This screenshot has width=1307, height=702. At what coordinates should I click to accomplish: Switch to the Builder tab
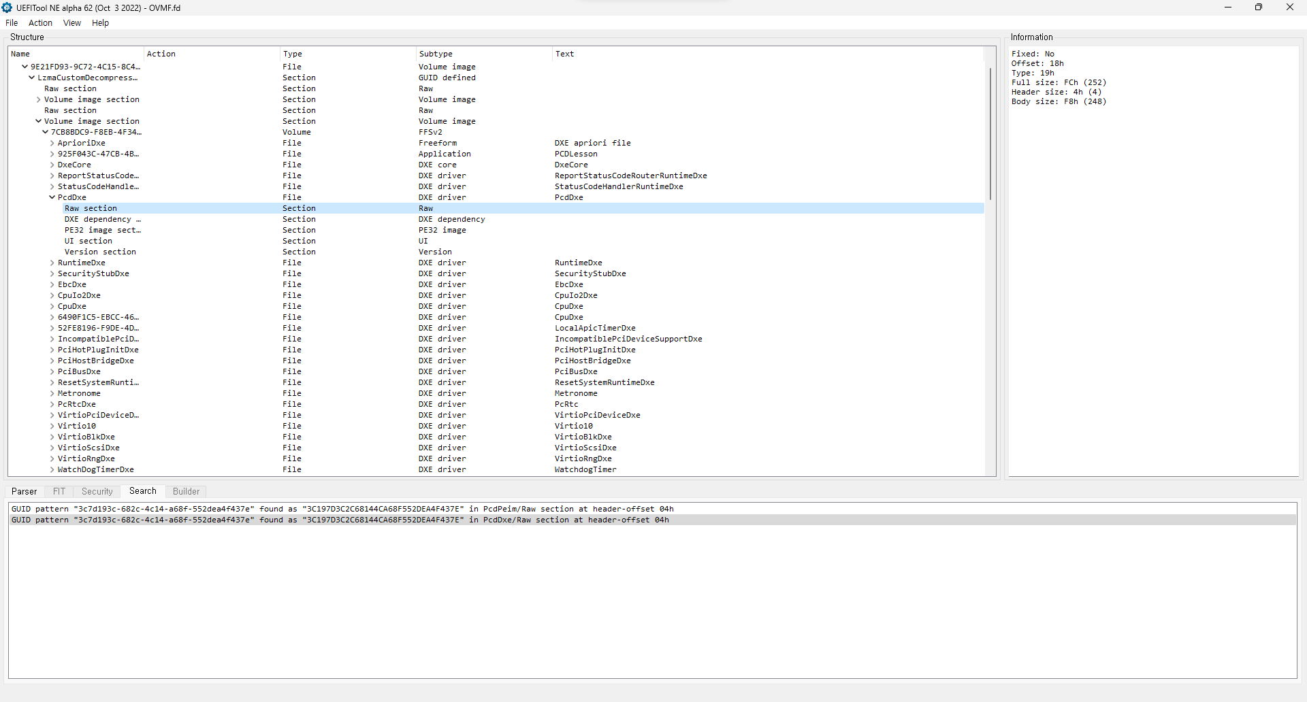pos(186,491)
